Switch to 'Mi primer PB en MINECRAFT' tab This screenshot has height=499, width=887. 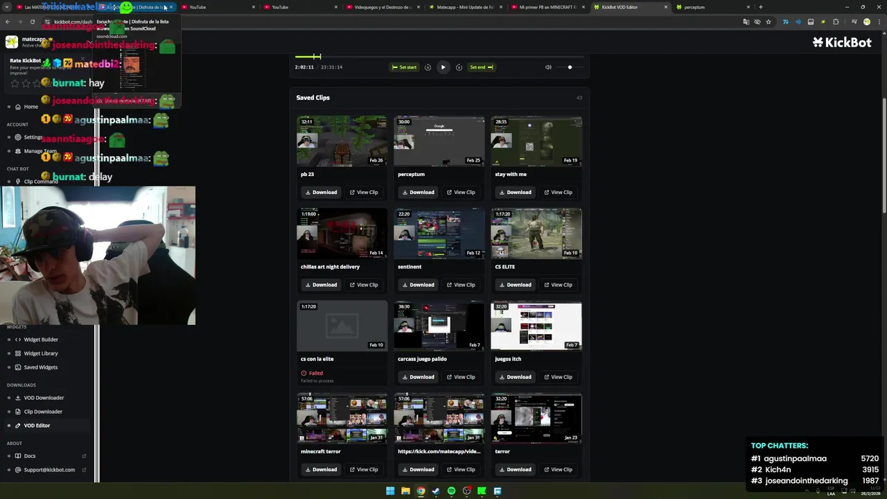point(547,7)
